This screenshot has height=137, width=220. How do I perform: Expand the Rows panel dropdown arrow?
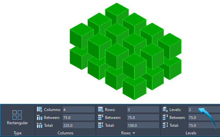134,133
